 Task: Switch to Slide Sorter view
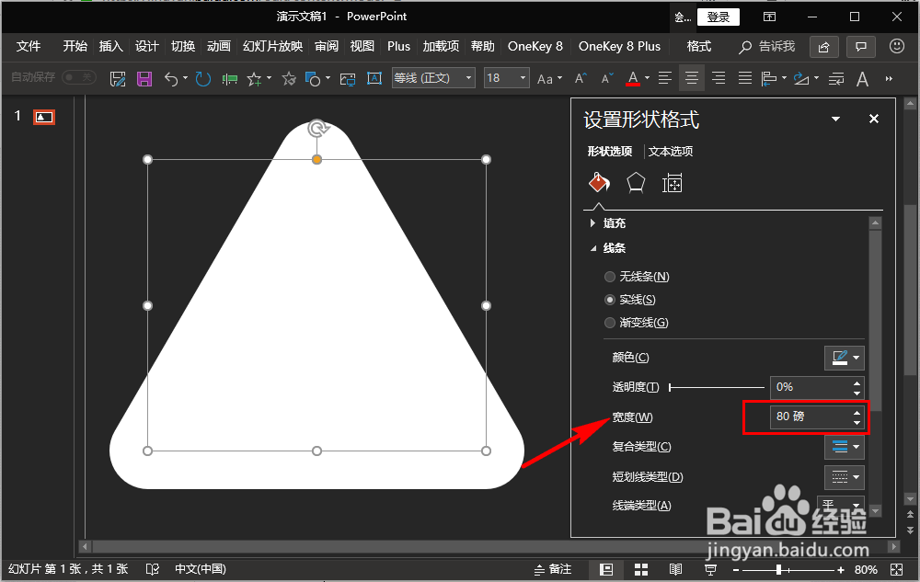pos(641,570)
